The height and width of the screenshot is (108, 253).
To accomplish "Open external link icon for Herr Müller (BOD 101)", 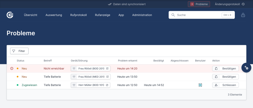I will point(107,85).
